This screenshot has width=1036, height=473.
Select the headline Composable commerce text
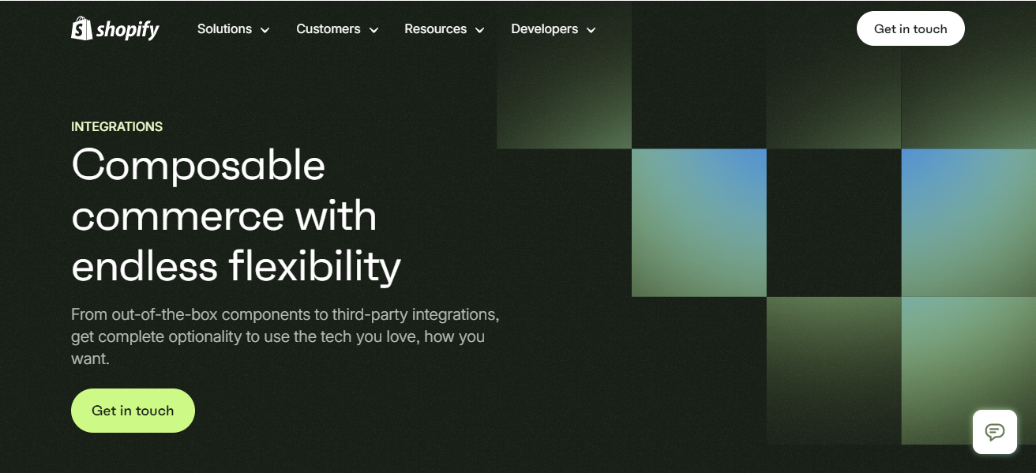click(x=198, y=166)
